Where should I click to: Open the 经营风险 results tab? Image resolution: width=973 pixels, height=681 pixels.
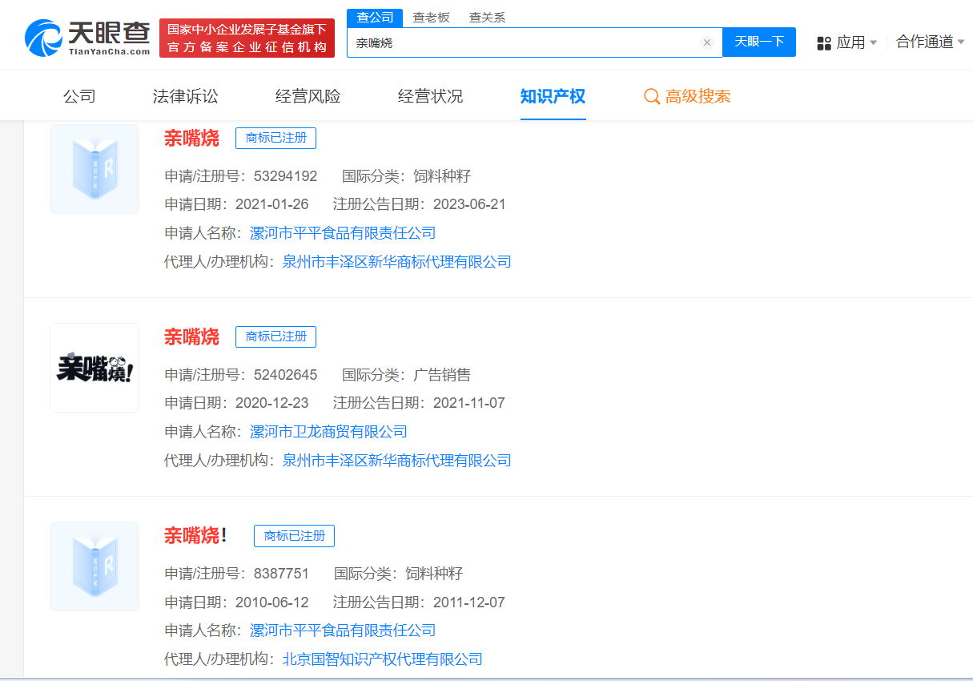[308, 97]
